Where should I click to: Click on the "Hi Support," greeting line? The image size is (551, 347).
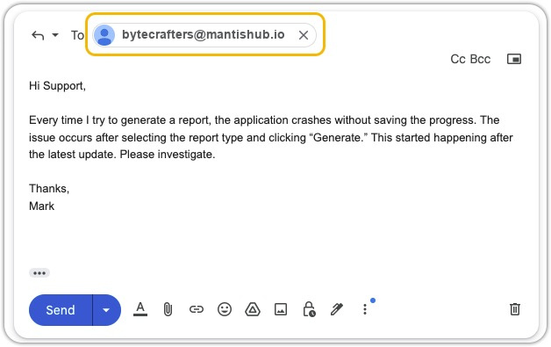point(57,86)
